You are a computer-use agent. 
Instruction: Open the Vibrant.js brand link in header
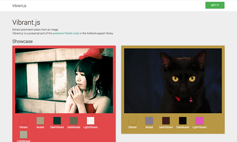19,6
